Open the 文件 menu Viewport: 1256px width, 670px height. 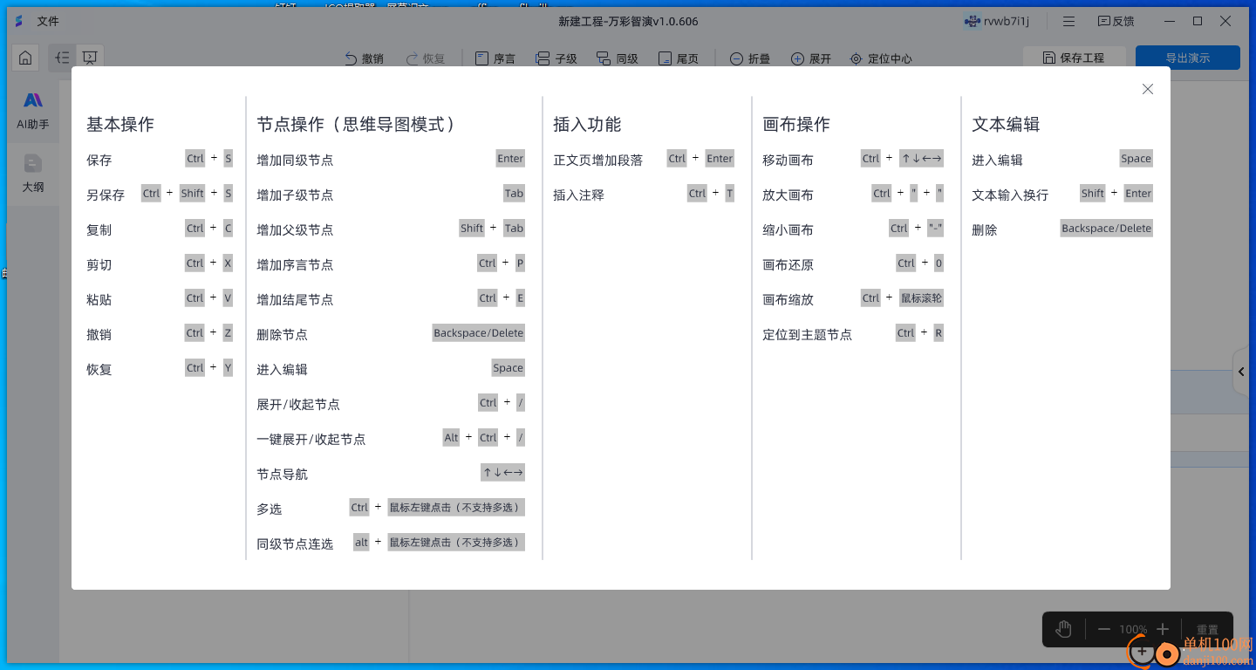click(x=48, y=21)
